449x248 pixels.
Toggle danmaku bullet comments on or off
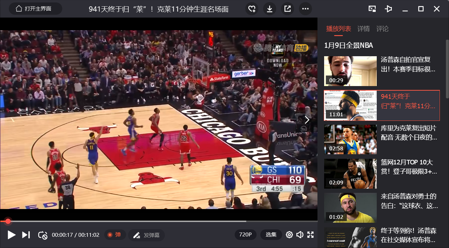coord(115,235)
